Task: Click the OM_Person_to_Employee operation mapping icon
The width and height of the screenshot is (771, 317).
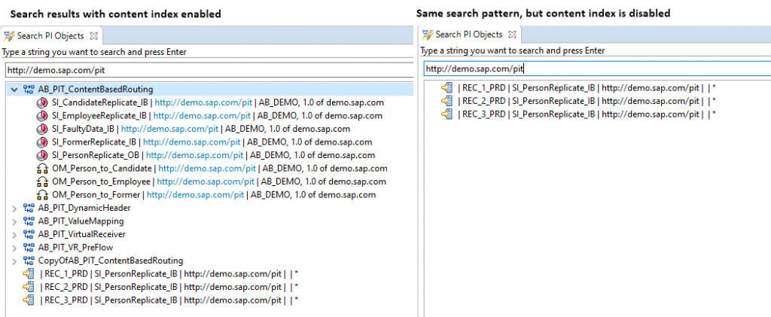Action: 42,182
